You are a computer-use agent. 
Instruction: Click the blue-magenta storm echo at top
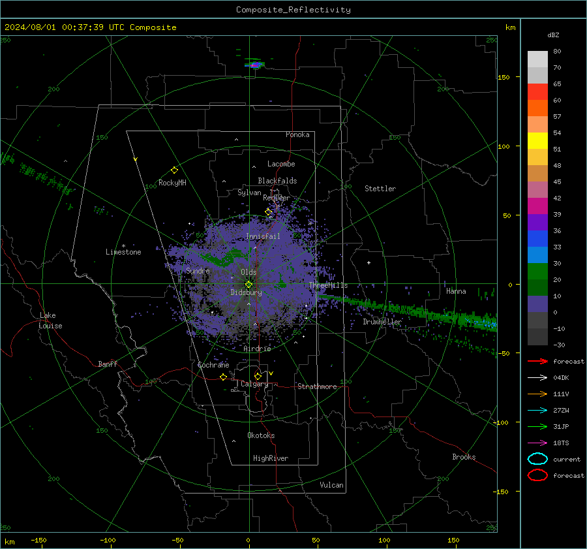point(254,65)
